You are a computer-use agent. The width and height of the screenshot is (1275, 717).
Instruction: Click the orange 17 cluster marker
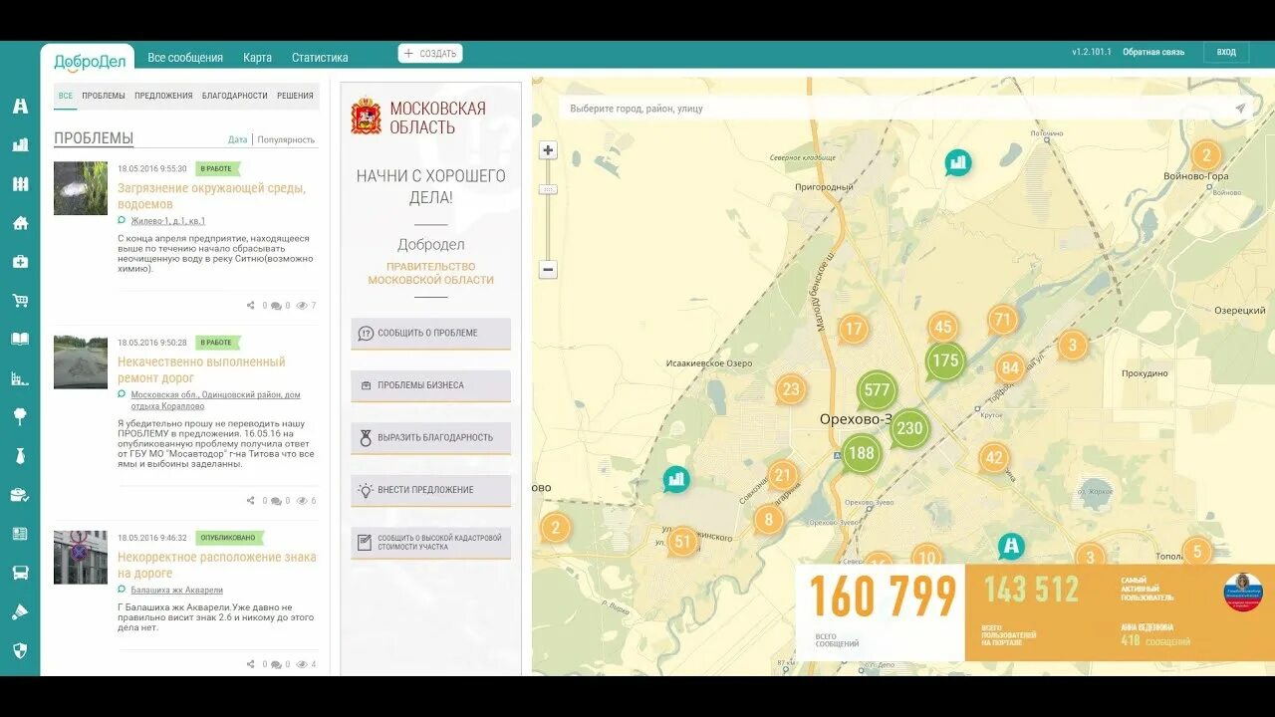point(853,329)
